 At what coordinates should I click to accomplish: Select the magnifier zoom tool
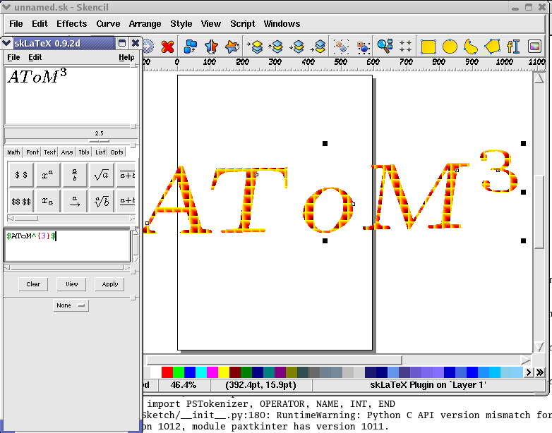385,47
